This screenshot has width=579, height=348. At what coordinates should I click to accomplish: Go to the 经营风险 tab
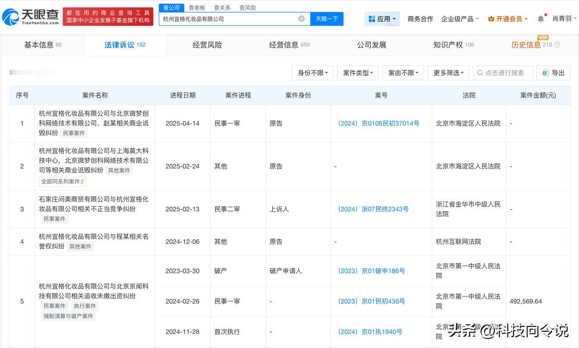coord(207,45)
